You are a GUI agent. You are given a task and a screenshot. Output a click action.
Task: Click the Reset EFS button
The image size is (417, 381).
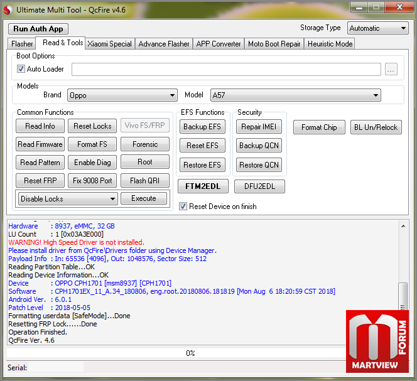click(202, 146)
